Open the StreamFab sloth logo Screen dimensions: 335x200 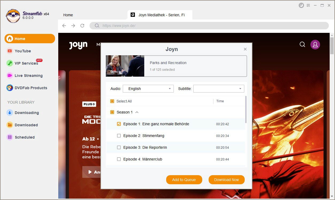tap(13, 16)
